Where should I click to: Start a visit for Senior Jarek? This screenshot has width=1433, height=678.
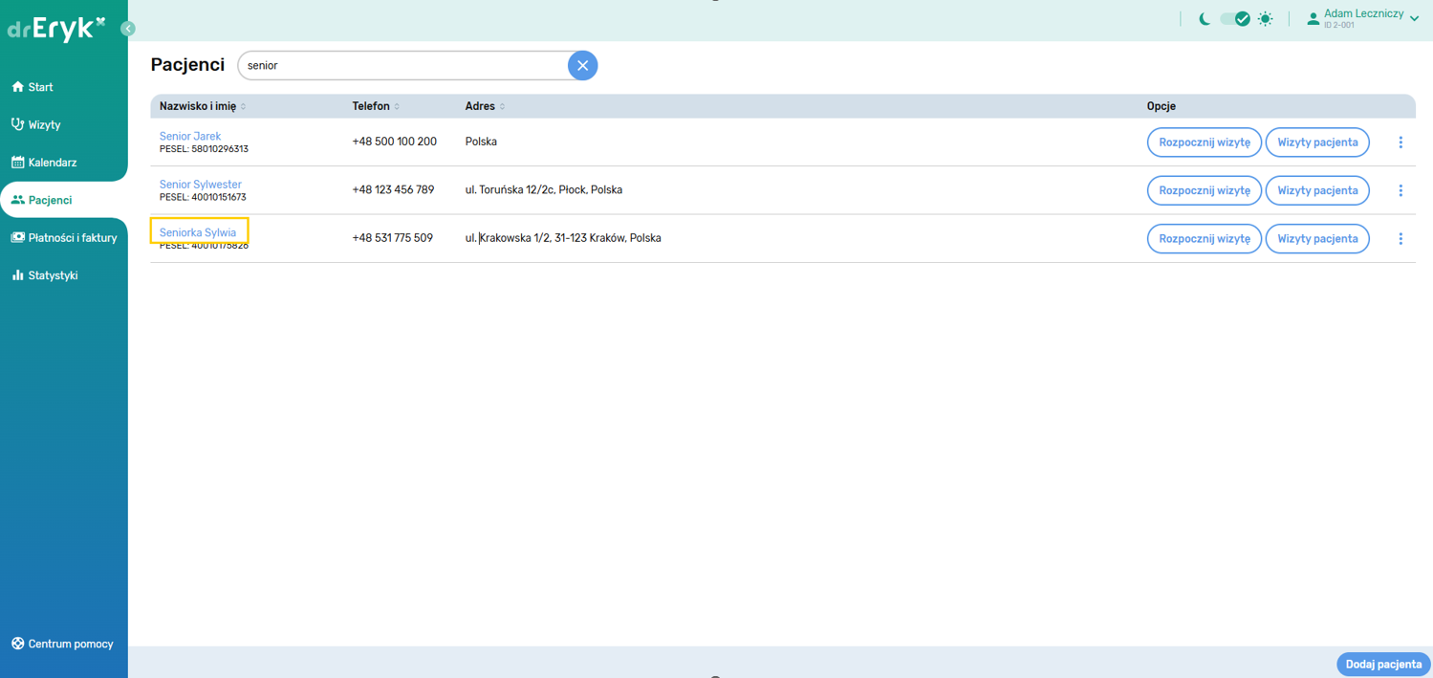point(1204,142)
